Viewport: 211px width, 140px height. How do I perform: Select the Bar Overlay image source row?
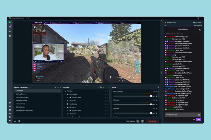(86, 104)
